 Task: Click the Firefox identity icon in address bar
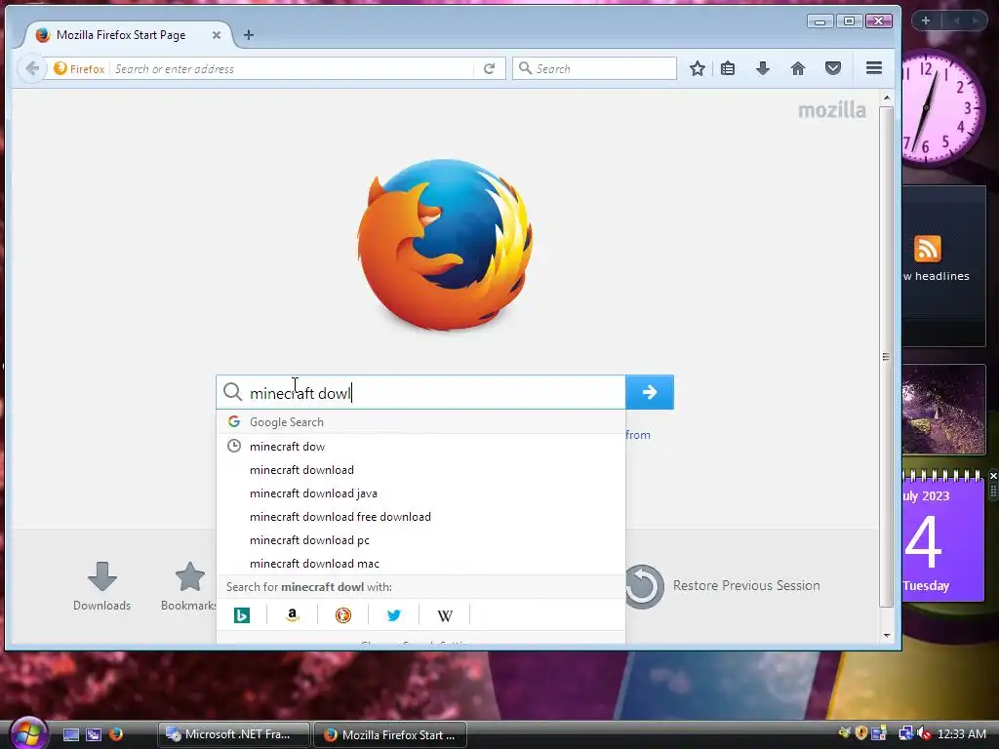79,69
